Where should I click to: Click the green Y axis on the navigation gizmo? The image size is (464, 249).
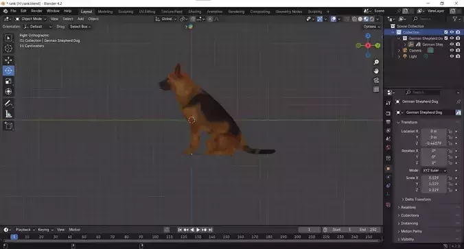378,45
